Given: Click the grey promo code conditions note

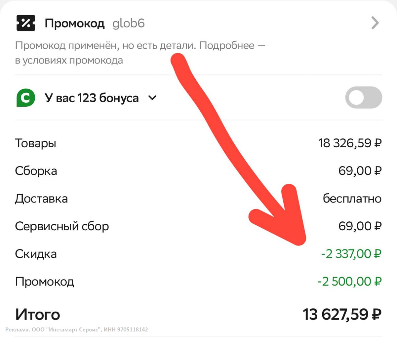Looking at the screenshot, I should (x=140, y=53).
